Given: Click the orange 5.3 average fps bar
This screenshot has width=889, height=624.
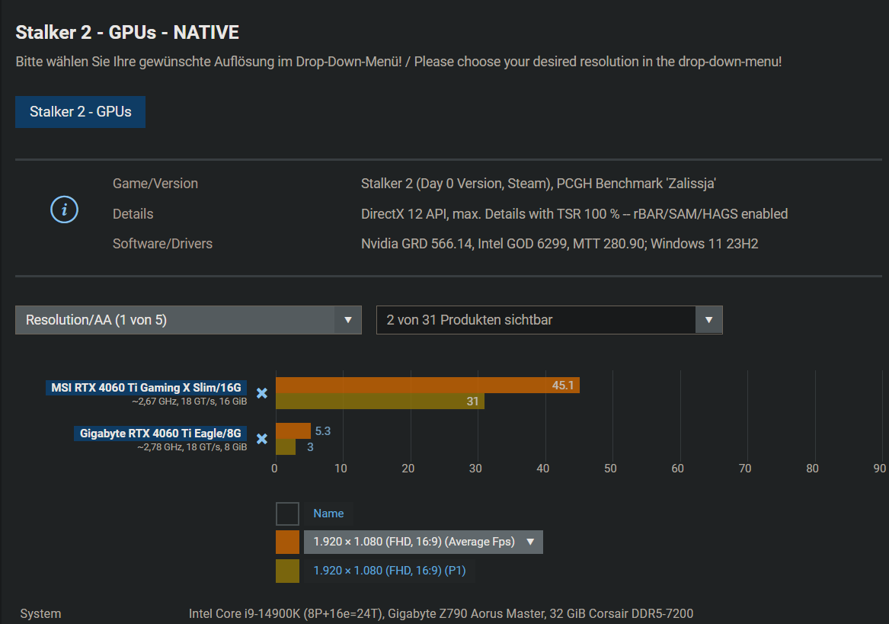Looking at the screenshot, I should point(293,431).
